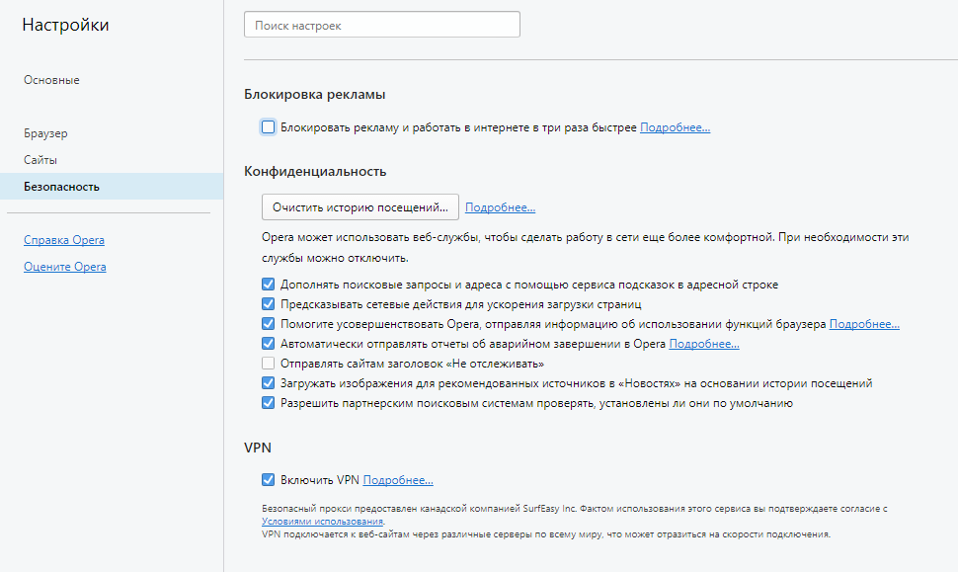Uncheck loading images for «Новости» sources

[269, 383]
